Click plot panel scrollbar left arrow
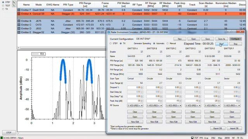Image resolution: width=248 pixels, height=139 pixels. pos(19,133)
